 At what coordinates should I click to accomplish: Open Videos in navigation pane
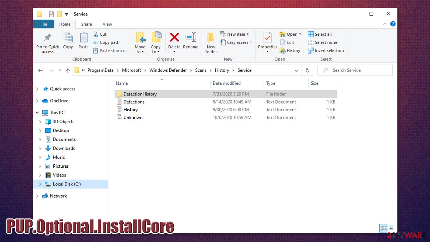(59, 175)
